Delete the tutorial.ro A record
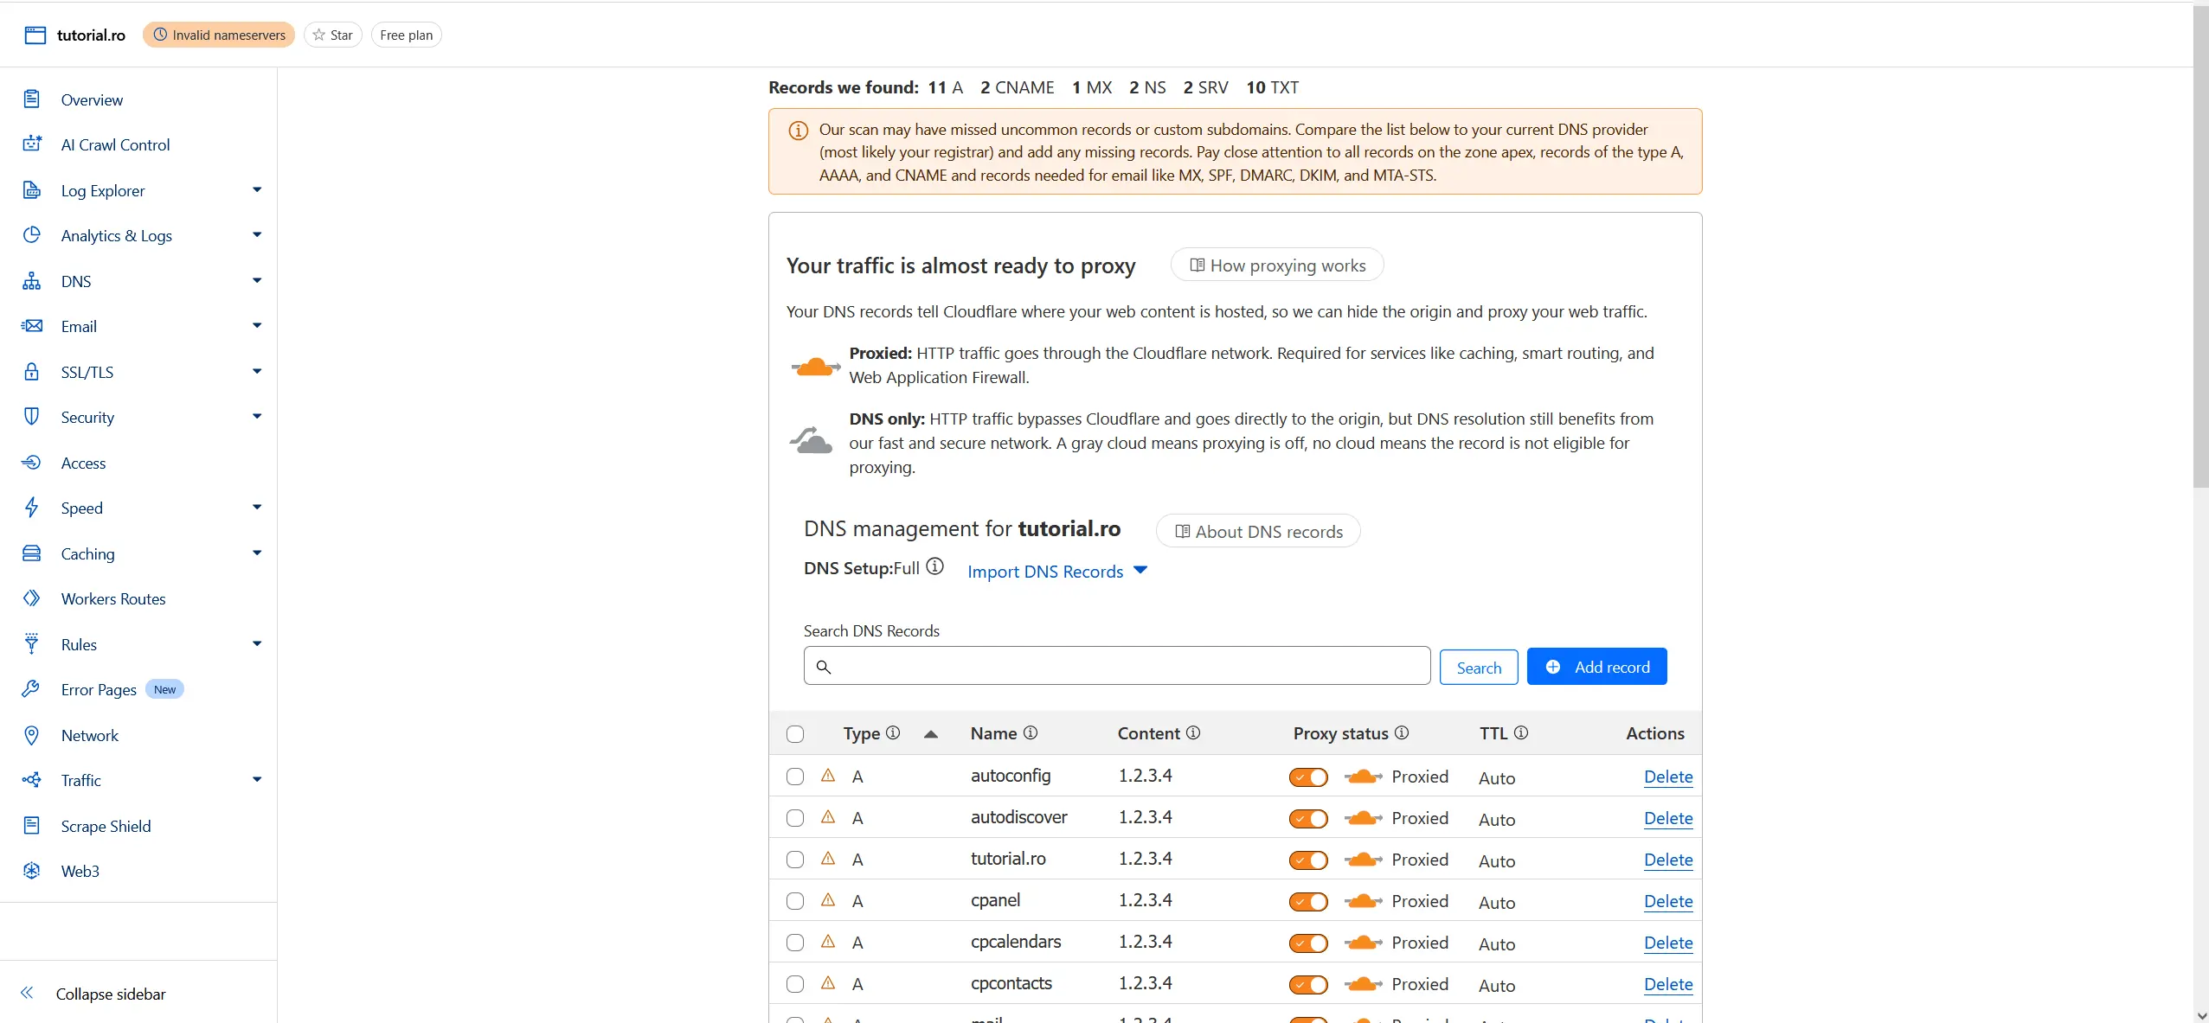 point(1668,860)
